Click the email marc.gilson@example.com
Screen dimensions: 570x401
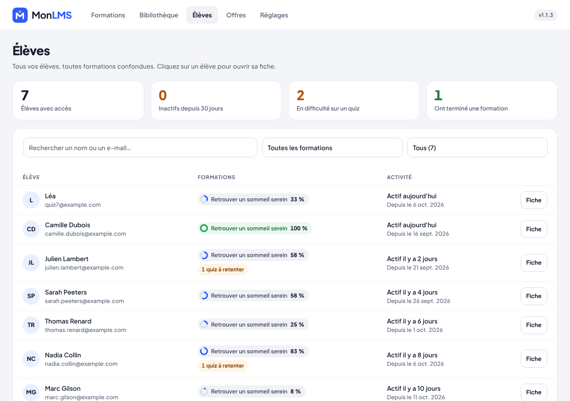click(82, 397)
